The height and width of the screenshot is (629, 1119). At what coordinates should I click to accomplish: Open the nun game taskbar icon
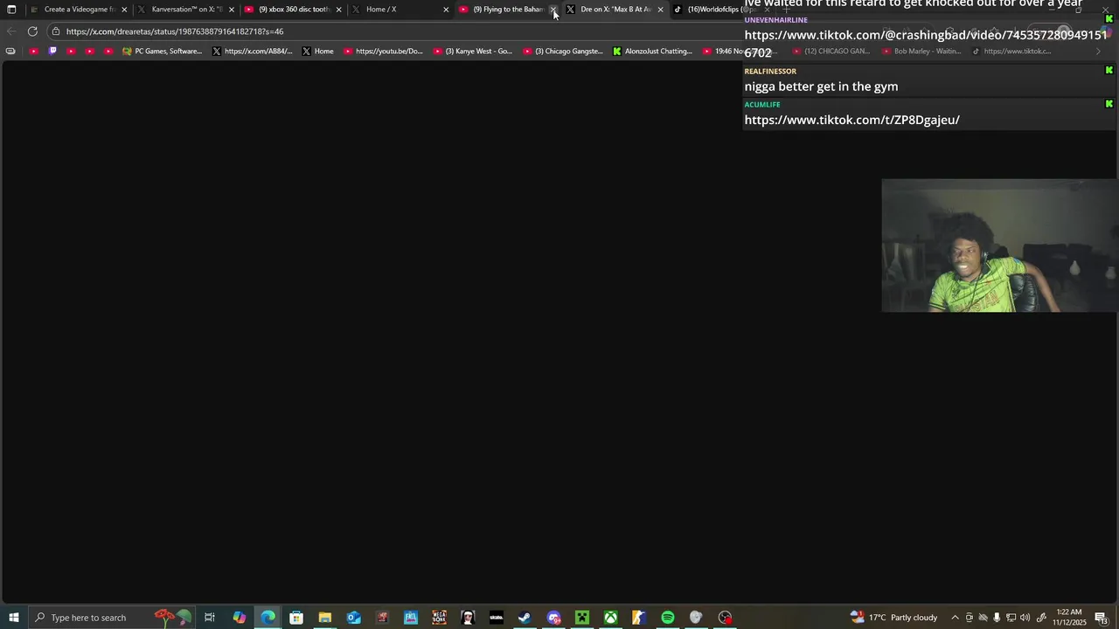click(x=468, y=618)
